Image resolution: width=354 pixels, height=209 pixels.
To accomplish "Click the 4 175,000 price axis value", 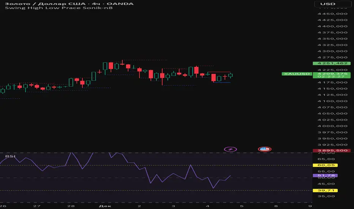I will tap(332, 82).
